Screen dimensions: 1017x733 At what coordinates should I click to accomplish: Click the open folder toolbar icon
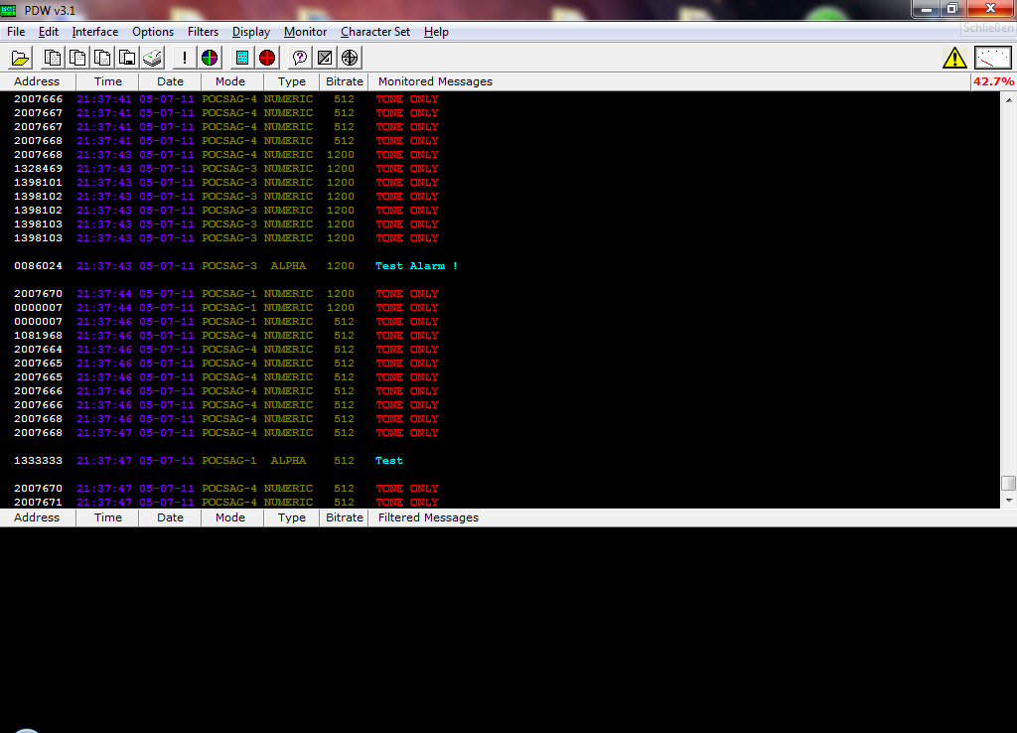pyautogui.click(x=20, y=58)
